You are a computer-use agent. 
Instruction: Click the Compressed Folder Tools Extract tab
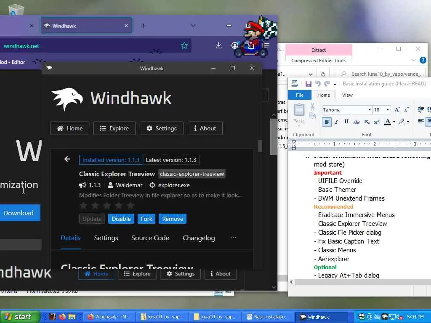click(x=319, y=50)
